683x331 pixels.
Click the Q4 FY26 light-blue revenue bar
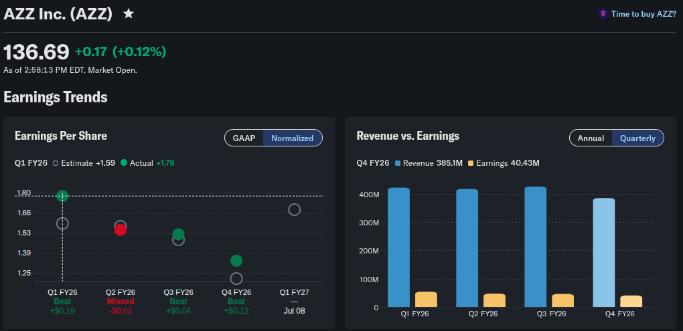604,253
